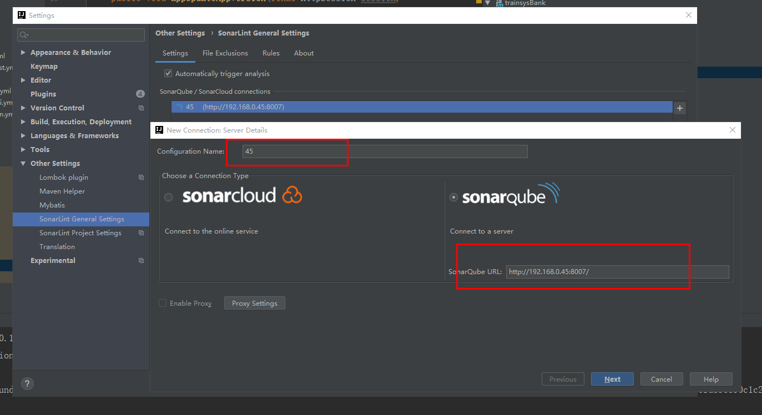
Task: Expand Appearance & Behavior section
Action: [23, 53]
